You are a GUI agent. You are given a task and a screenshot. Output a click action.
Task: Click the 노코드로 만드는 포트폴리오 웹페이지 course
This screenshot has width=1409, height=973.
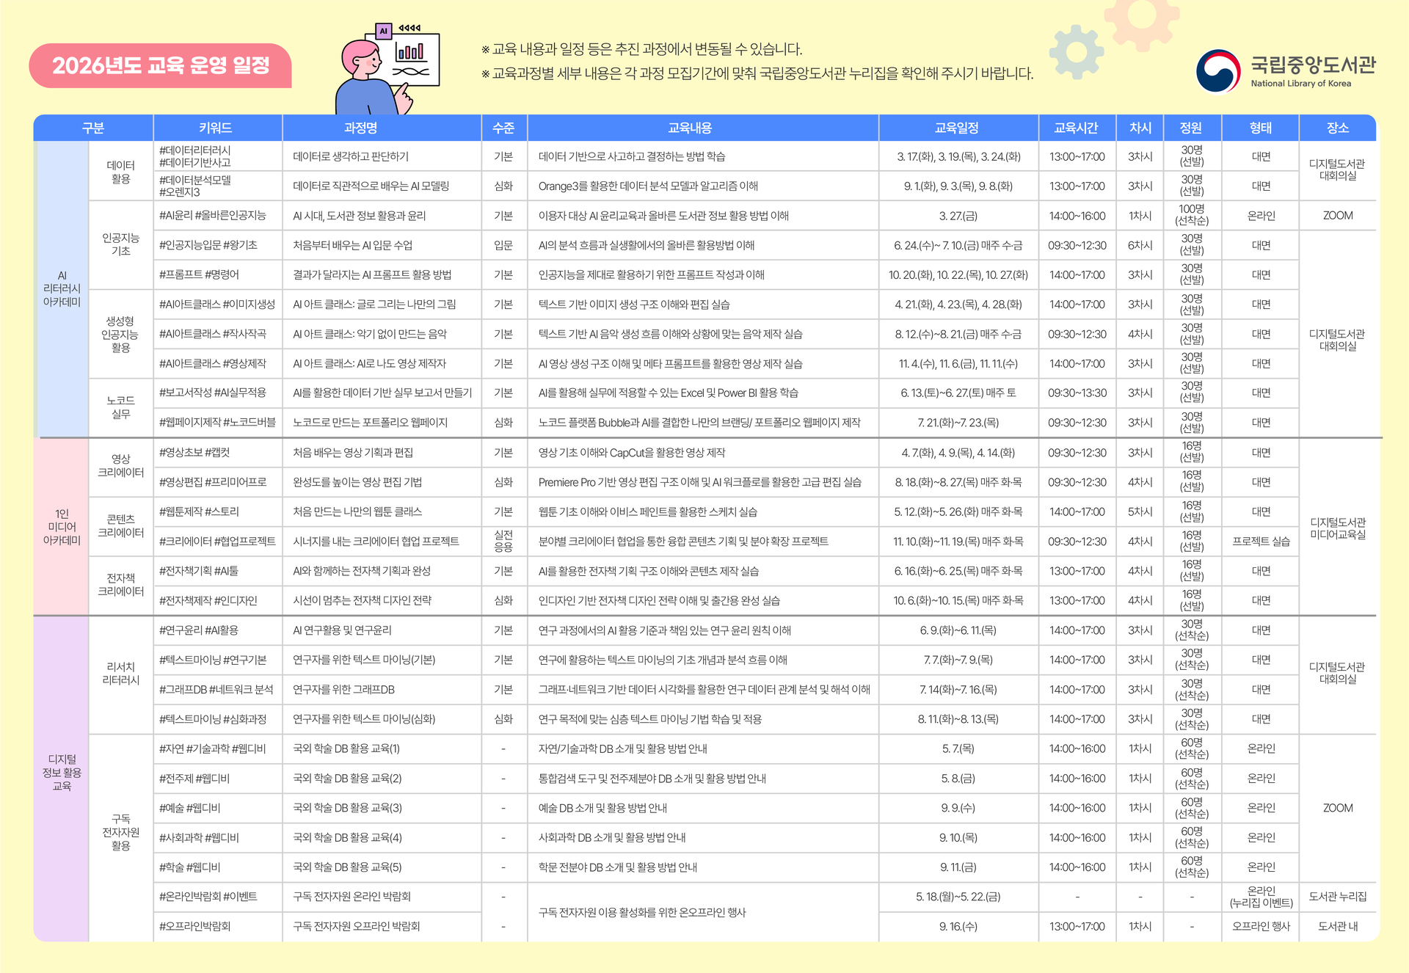click(370, 423)
